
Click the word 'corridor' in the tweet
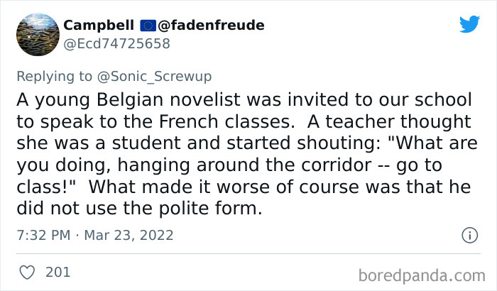click(337, 165)
